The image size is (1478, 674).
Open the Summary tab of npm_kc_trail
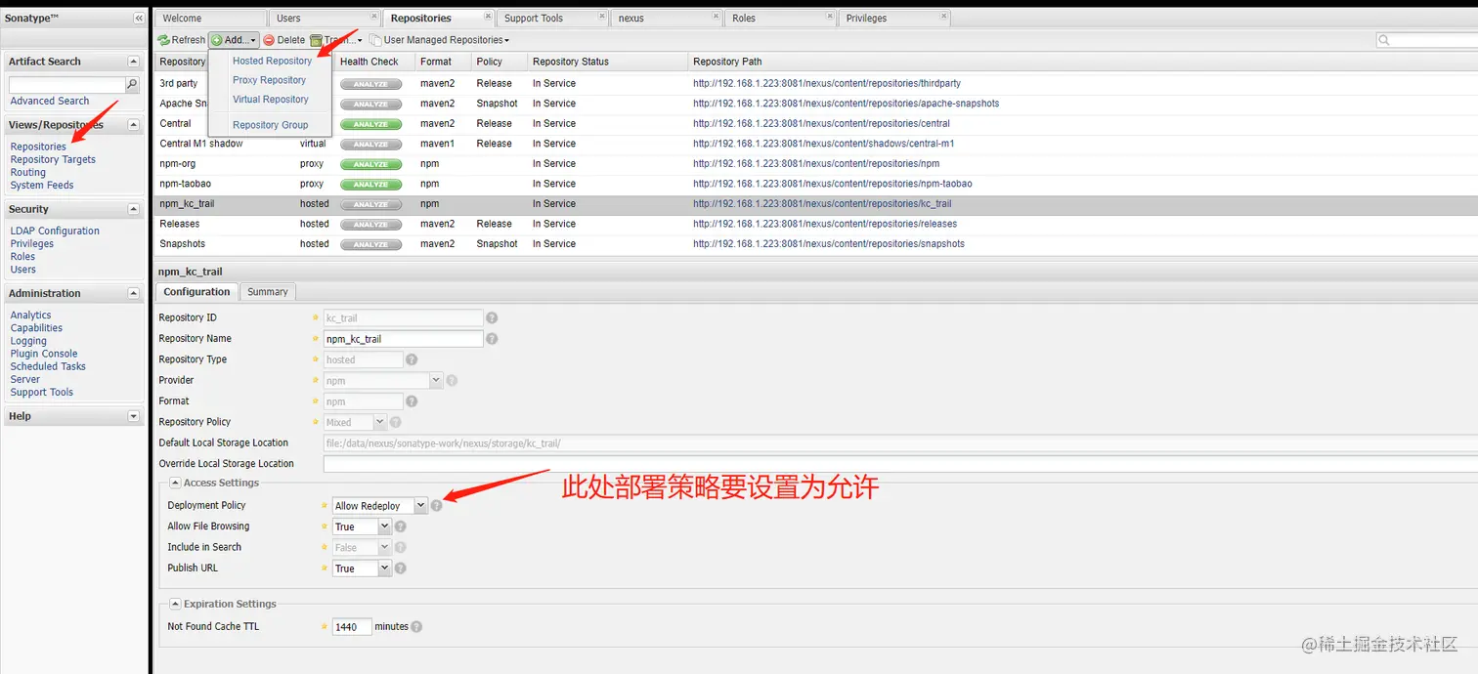point(268,292)
